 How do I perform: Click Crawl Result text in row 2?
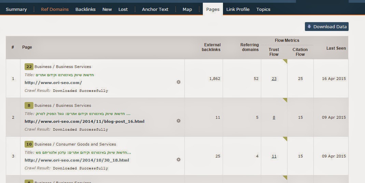[66, 129]
